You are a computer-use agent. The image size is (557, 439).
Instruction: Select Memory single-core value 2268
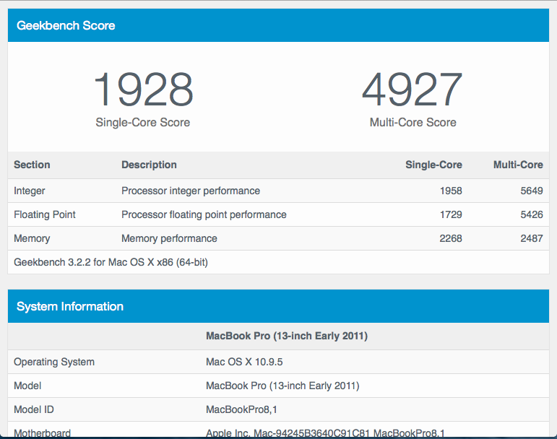[x=451, y=238]
